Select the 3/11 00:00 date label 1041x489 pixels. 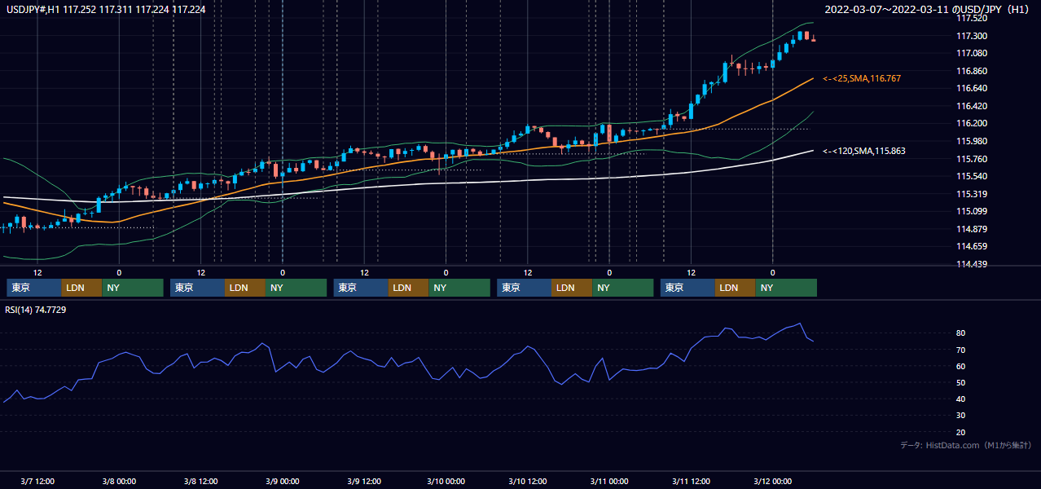pos(609,482)
